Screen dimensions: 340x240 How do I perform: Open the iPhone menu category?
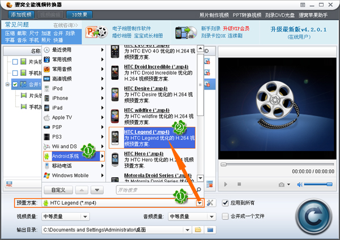coord(74,98)
